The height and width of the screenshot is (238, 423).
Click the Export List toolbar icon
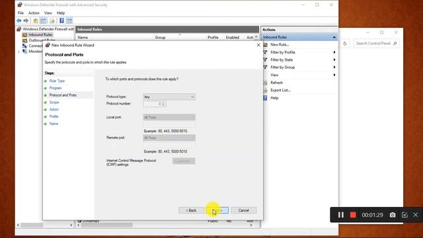[x=52, y=20]
